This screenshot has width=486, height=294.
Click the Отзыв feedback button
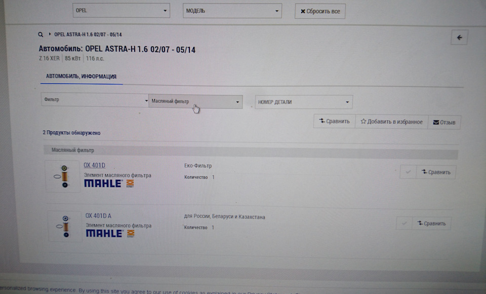tap(444, 122)
